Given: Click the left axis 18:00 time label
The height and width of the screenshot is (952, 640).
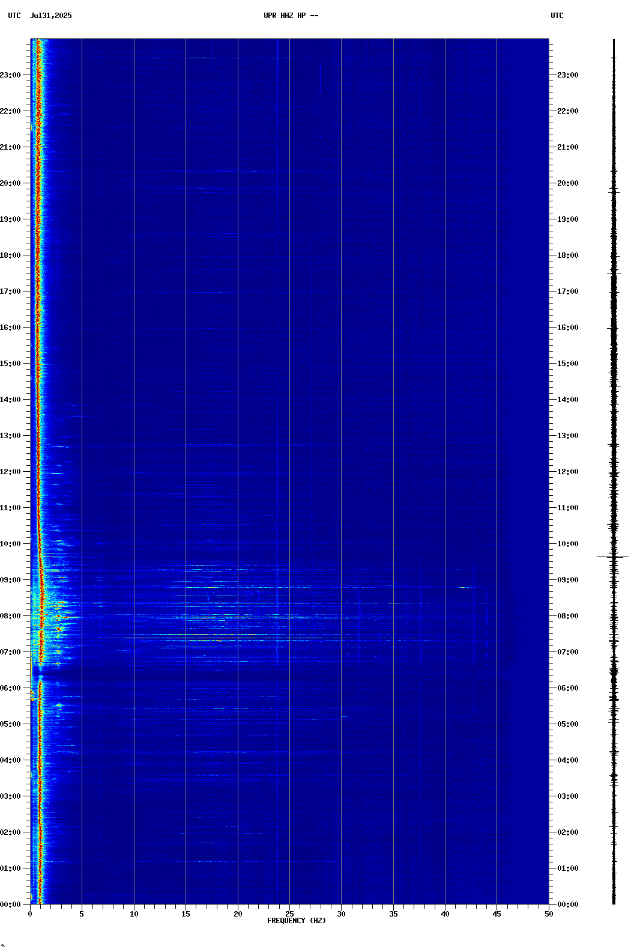Looking at the screenshot, I should (x=11, y=255).
